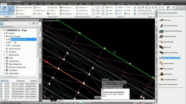Expand the Alignments tree node
186x104 pixels.
(x=4, y=55)
